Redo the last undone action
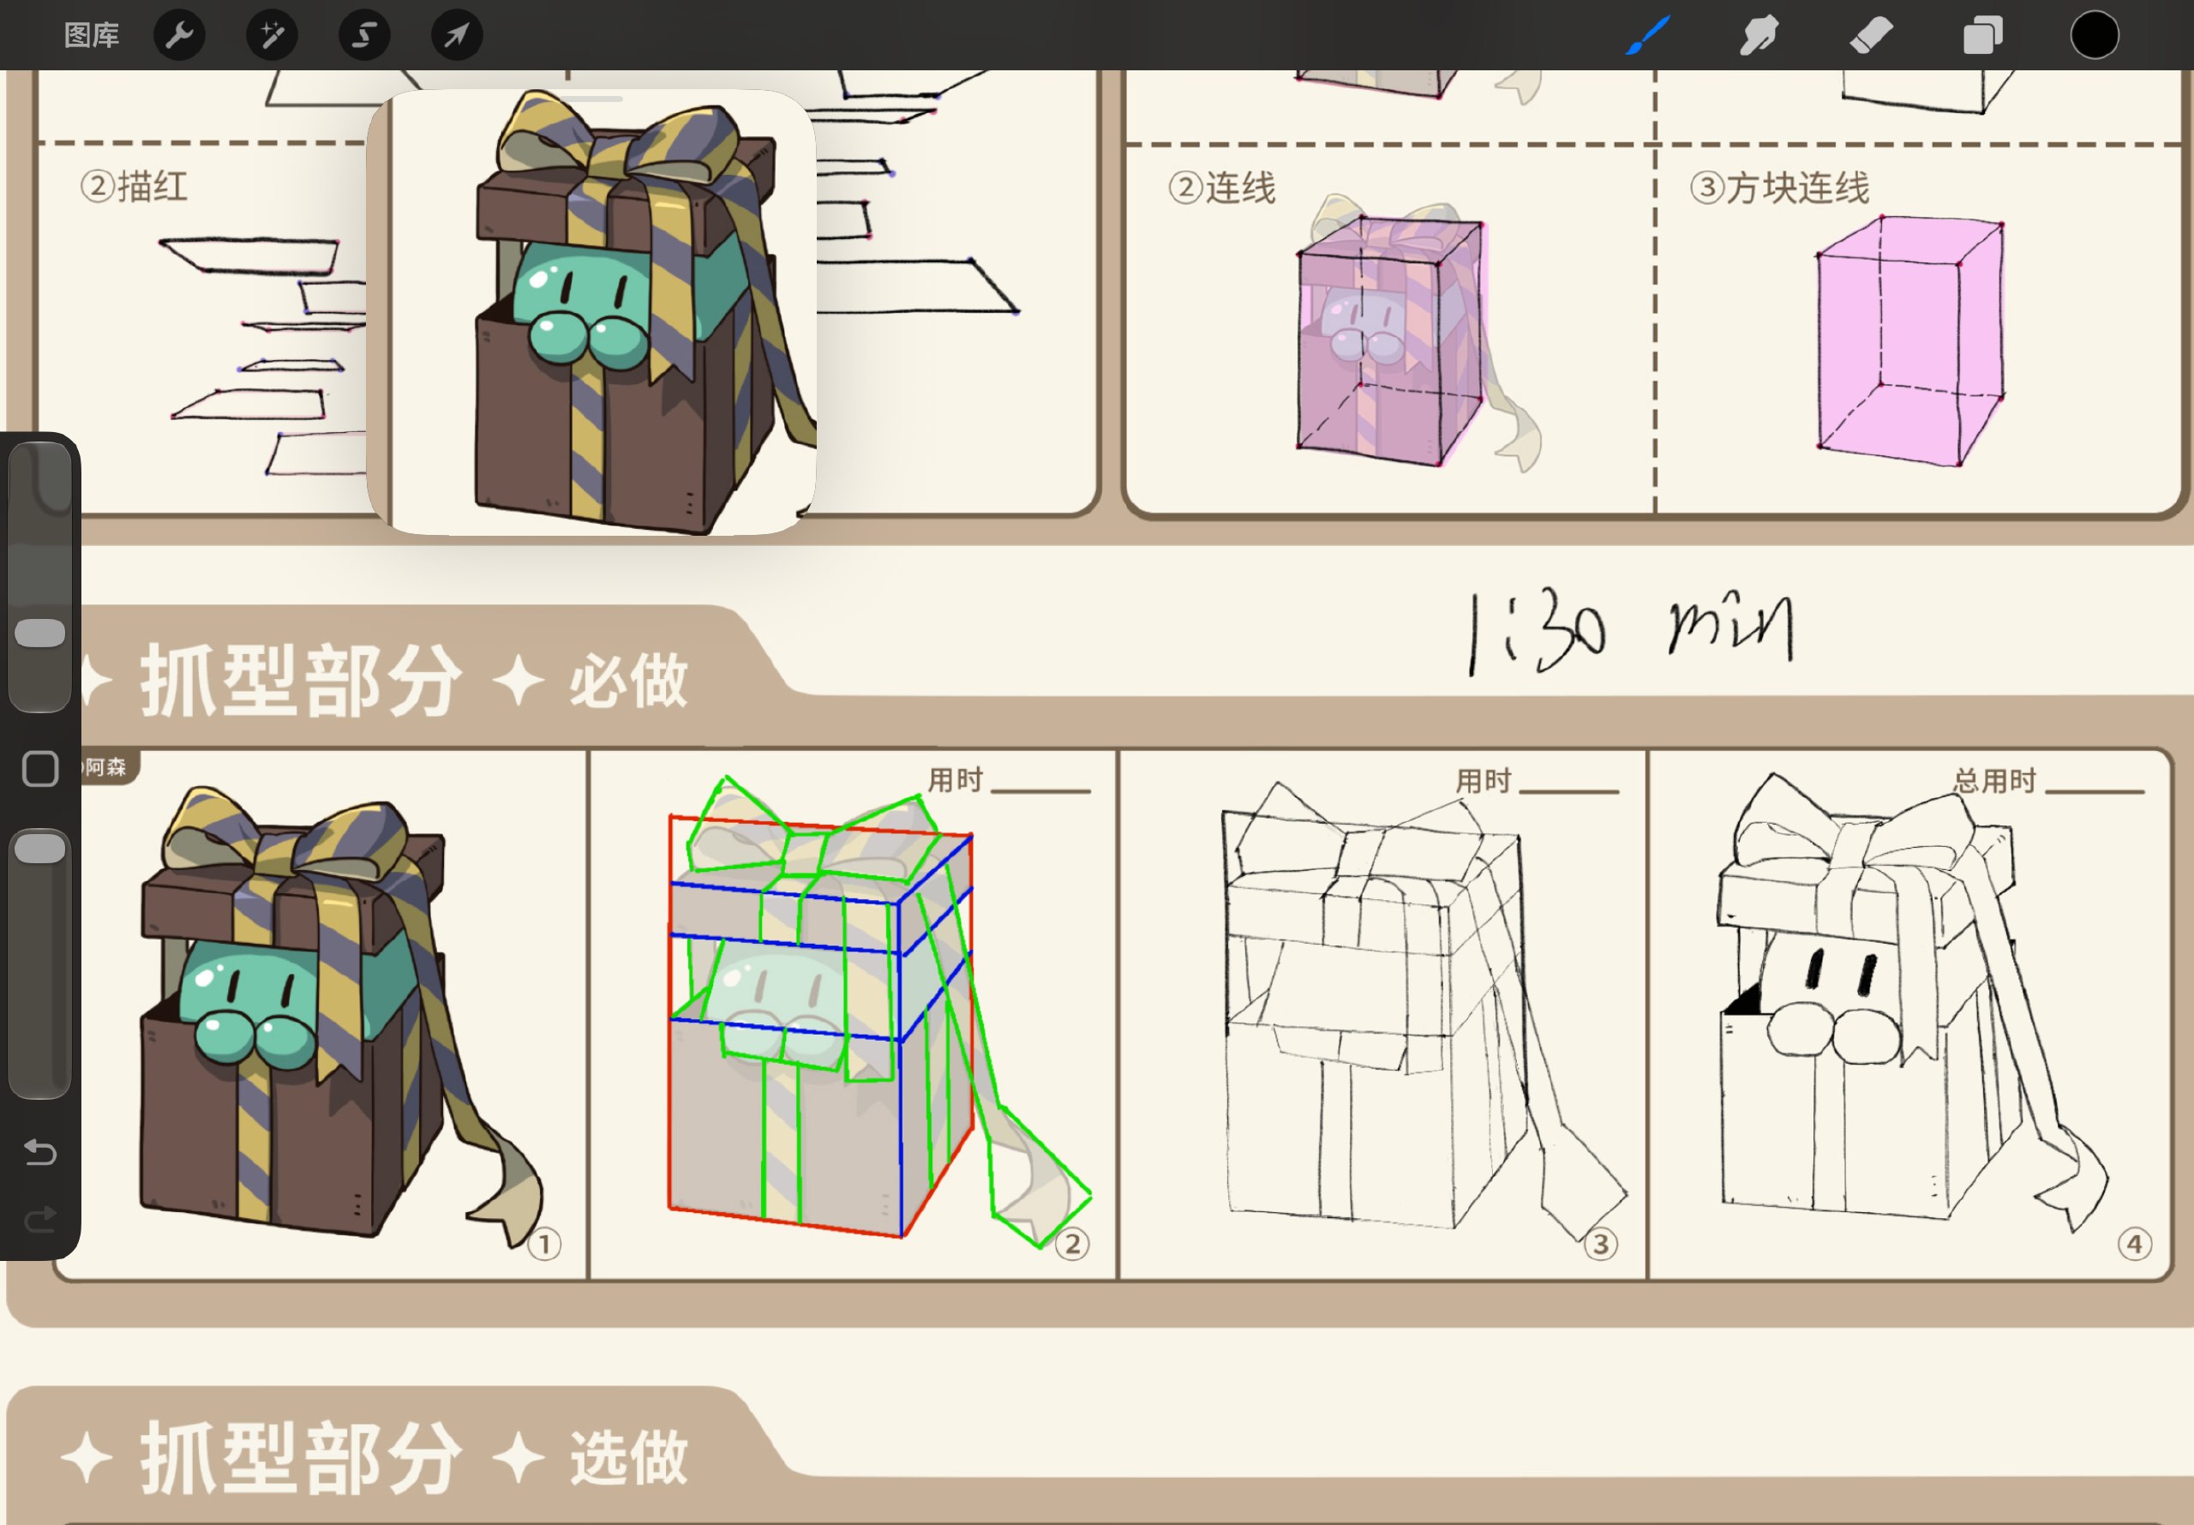 coord(40,1220)
